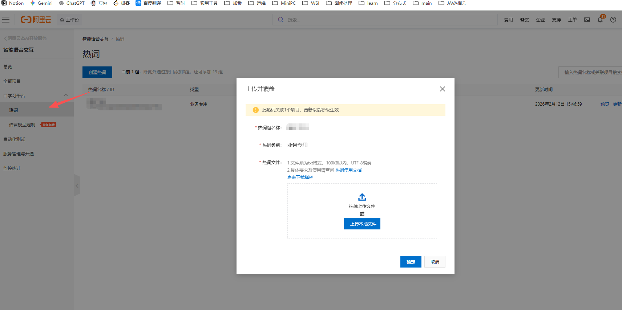Open the 热词使用文档 link
This screenshot has width=622, height=310.
pos(348,170)
